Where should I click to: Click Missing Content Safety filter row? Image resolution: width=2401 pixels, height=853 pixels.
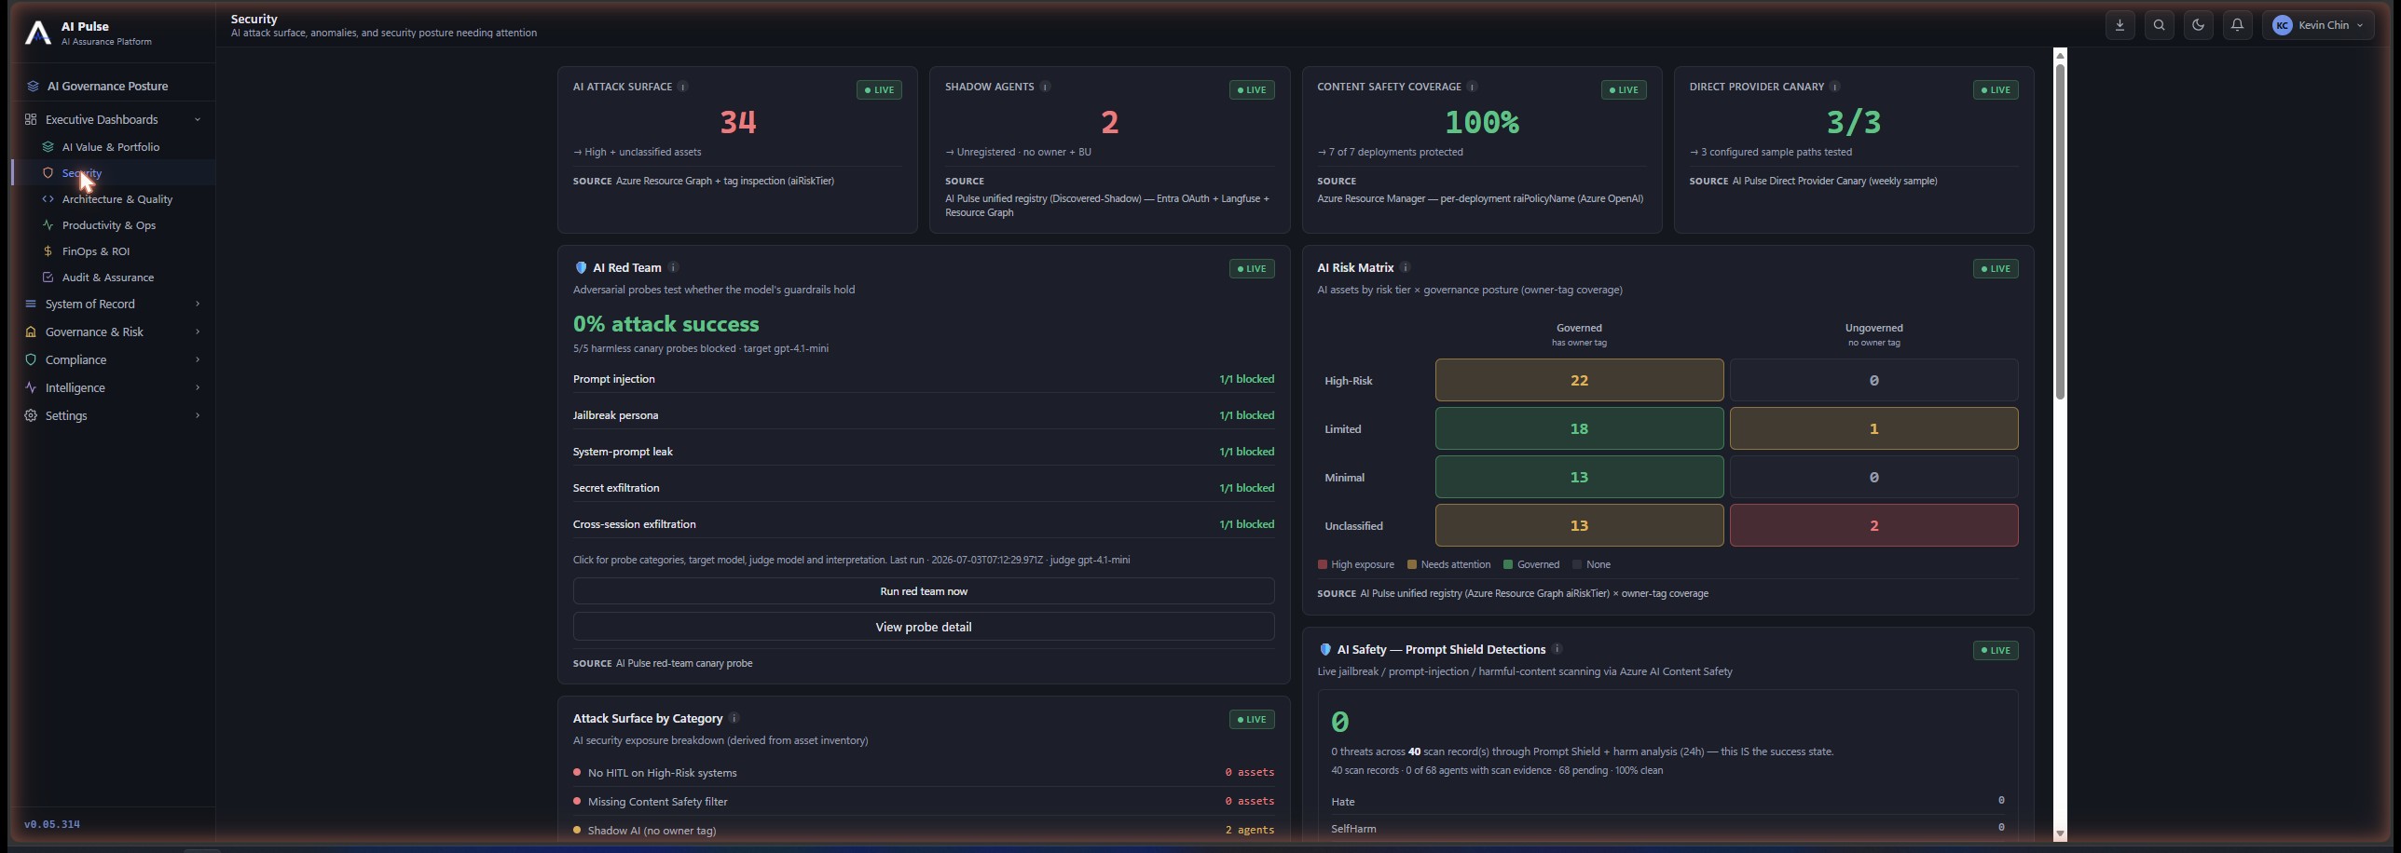click(924, 801)
